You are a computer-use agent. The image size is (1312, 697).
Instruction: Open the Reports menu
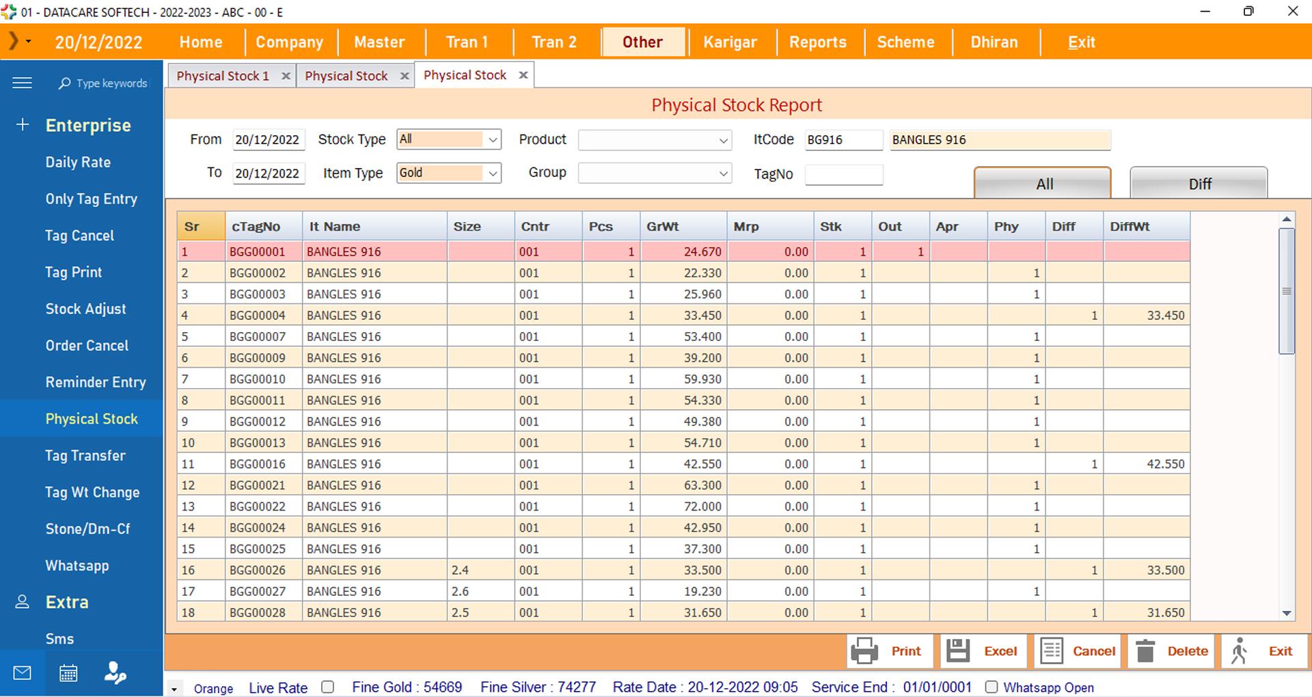coord(817,42)
